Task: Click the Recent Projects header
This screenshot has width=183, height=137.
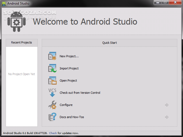Action: pos(22,43)
